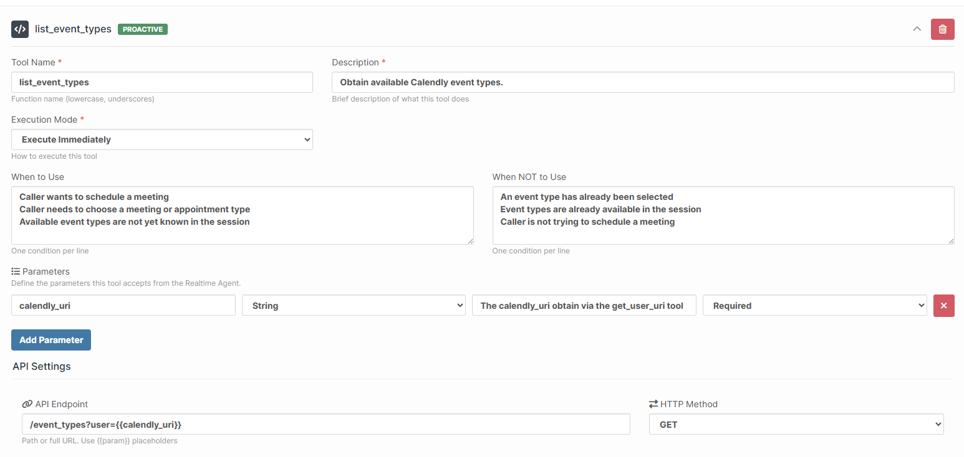964x457 pixels.
Task: Open the HTTP Method GET dropdown
Action: pyautogui.click(x=796, y=425)
